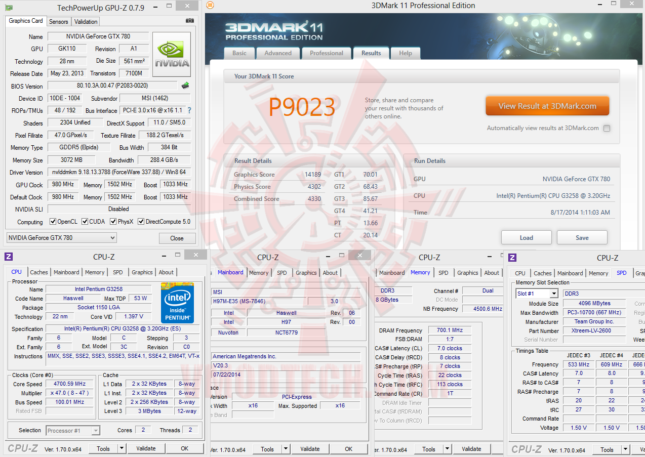Click the NVIDIA SLI field showing Disabled
645x457 pixels.
point(119,209)
